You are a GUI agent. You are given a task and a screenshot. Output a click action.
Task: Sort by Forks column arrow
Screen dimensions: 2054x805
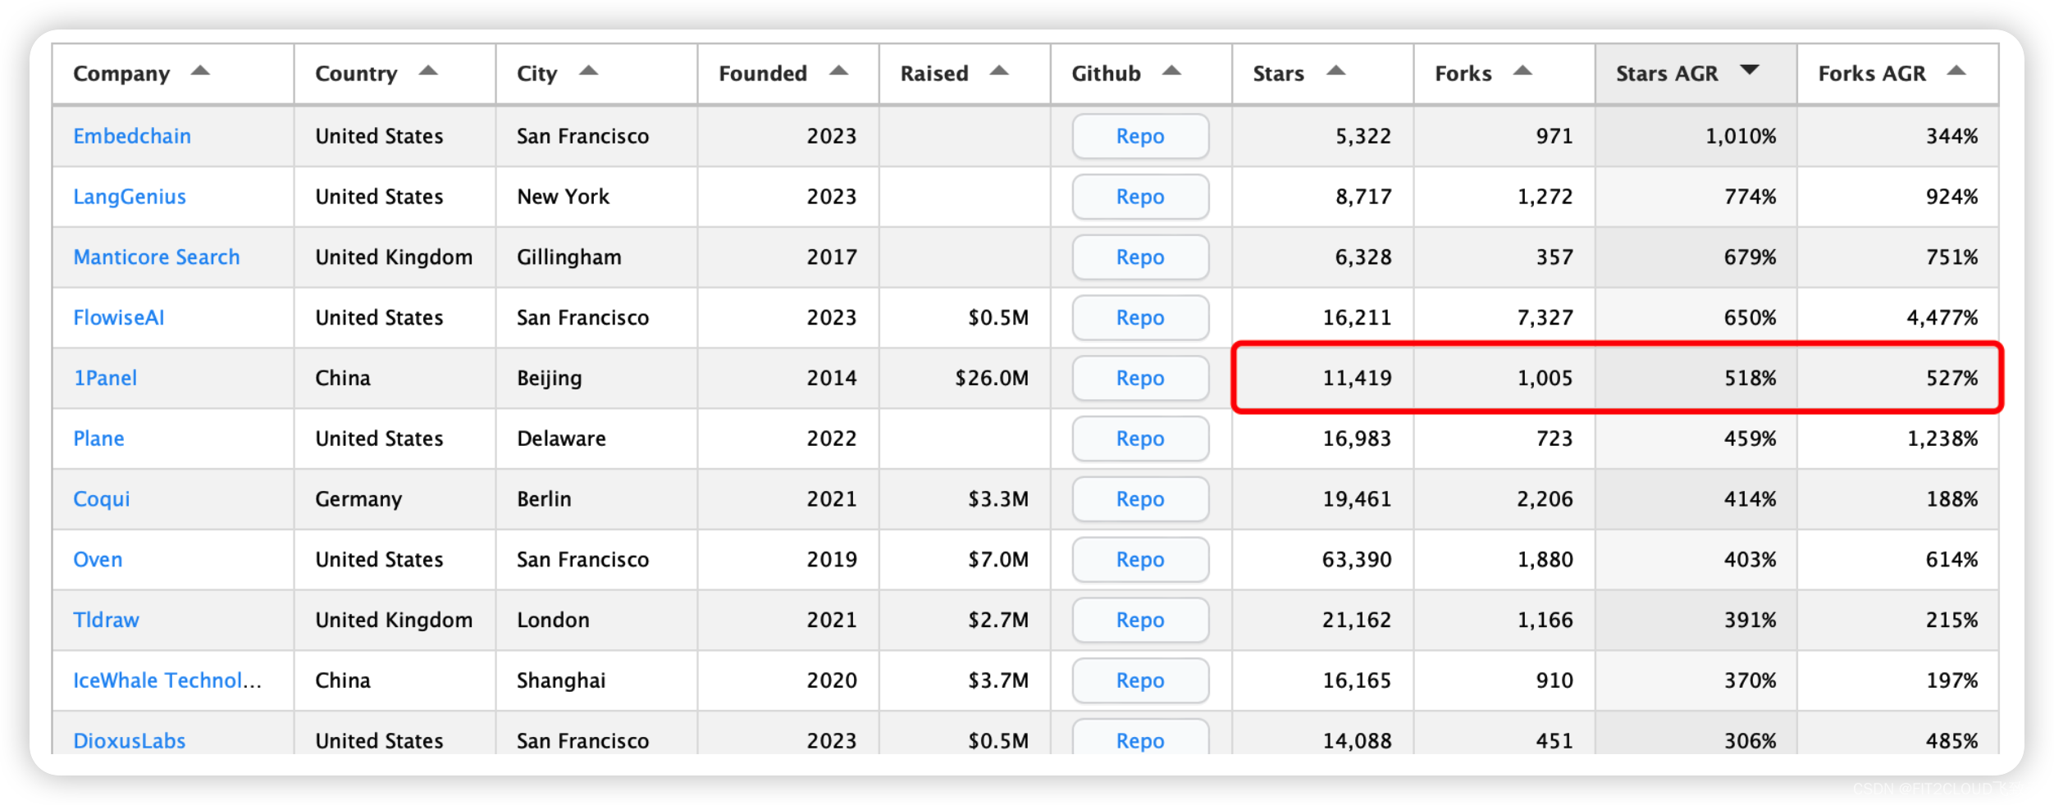point(1522,71)
